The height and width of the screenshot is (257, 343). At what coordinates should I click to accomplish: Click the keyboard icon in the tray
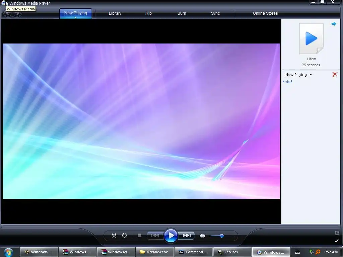point(297,252)
